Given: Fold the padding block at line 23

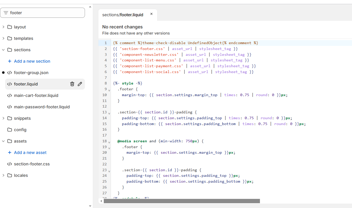Looking at the screenshot, I should click(x=109, y=171).
